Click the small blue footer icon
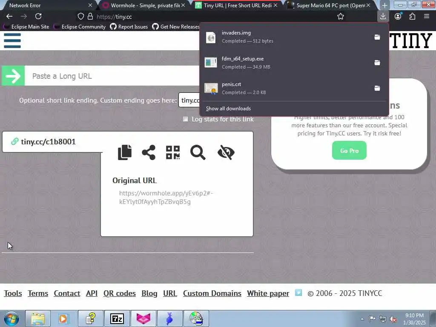Image resolution: width=436 pixels, height=327 pixels. tap(298, 293)
